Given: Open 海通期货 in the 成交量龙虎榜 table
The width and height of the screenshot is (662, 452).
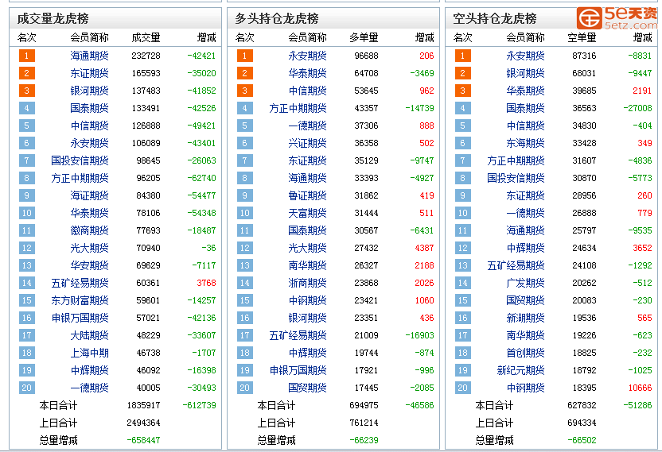Looking at the screenshot, I should (89, 56).
